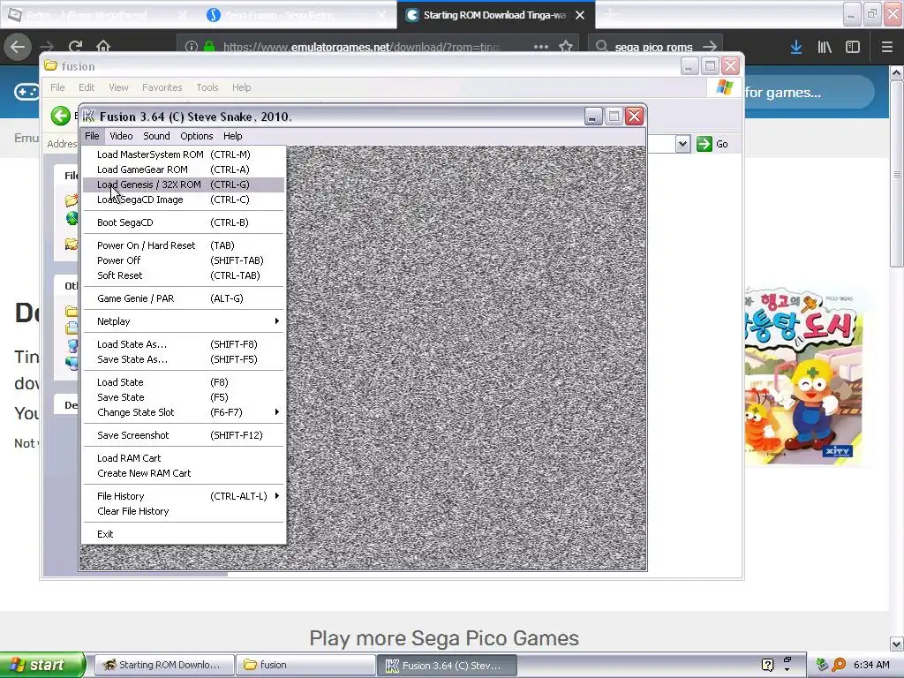Open the Fusion Video menu
The height and width of the screenshot is (678, 904).
[121, 136]
